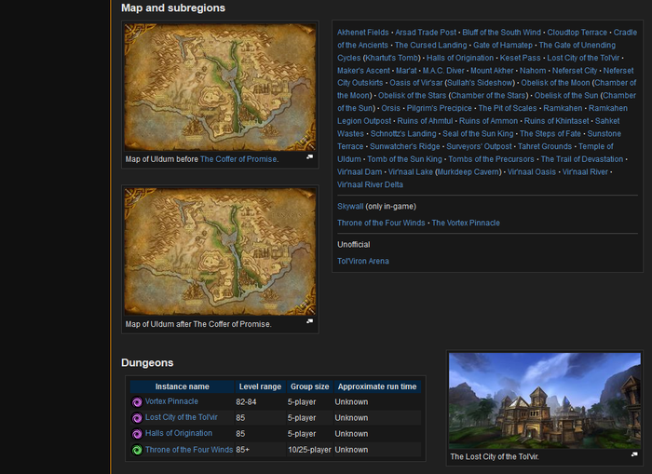The image size is (652, 474).
Task: Open the map of Uldum after Coffer thumbnail
Action: point(220,251)
